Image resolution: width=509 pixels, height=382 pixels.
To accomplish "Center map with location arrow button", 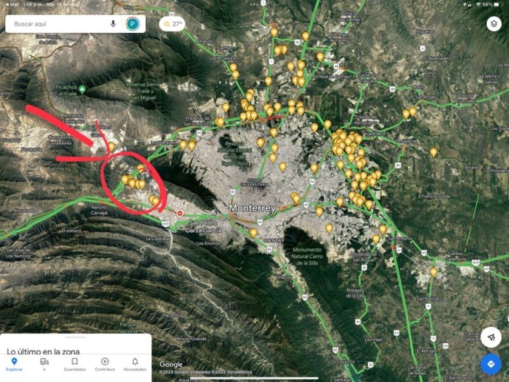I will pyautogui.click(x=491, y=338).
